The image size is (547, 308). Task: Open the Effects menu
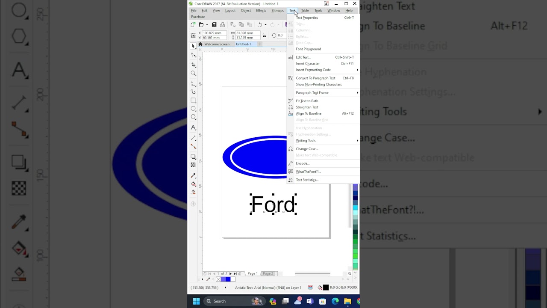pyautogui.click(x=261, y=10)
